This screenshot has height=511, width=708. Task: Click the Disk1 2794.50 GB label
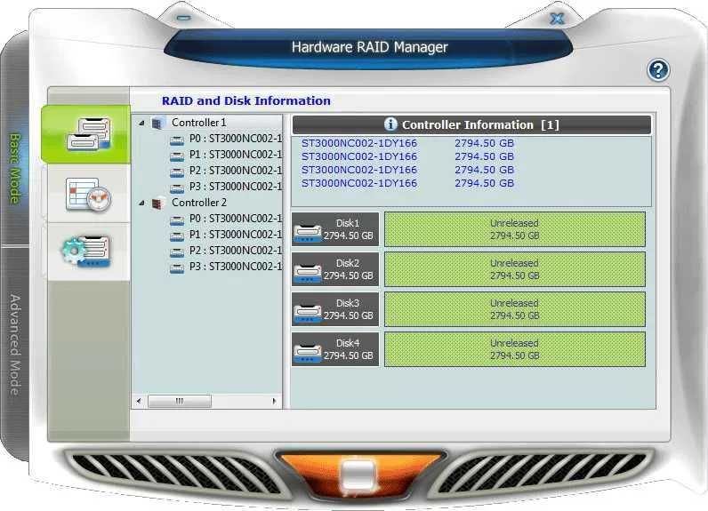(x=348, y=229)
